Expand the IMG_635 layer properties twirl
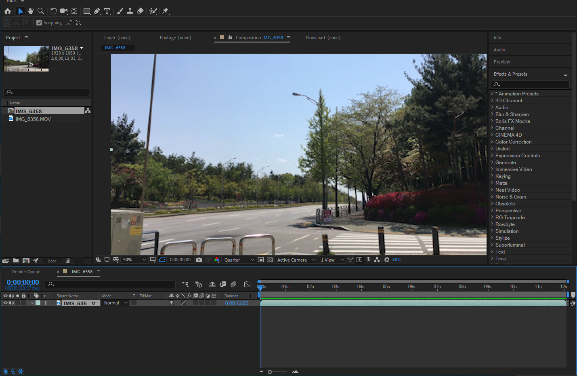 [32, 303]
